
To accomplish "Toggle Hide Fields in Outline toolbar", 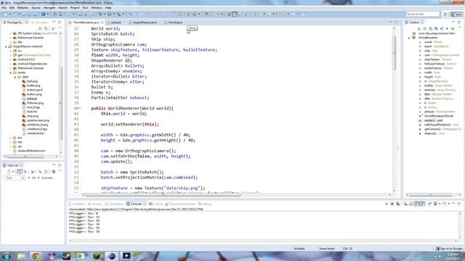I will (x=436, y=29).
